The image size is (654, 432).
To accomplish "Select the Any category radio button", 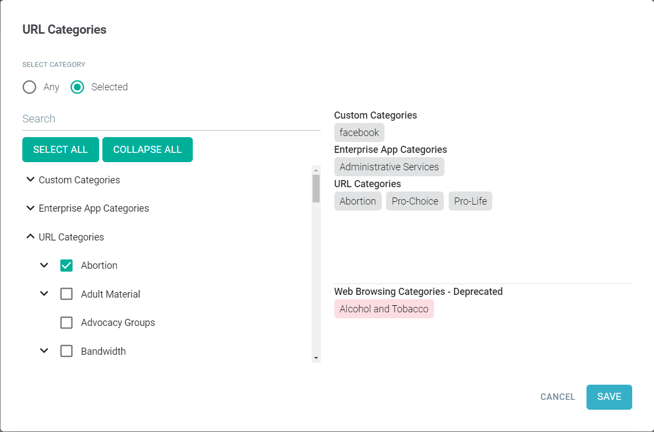I will click(x=29, y=87).
